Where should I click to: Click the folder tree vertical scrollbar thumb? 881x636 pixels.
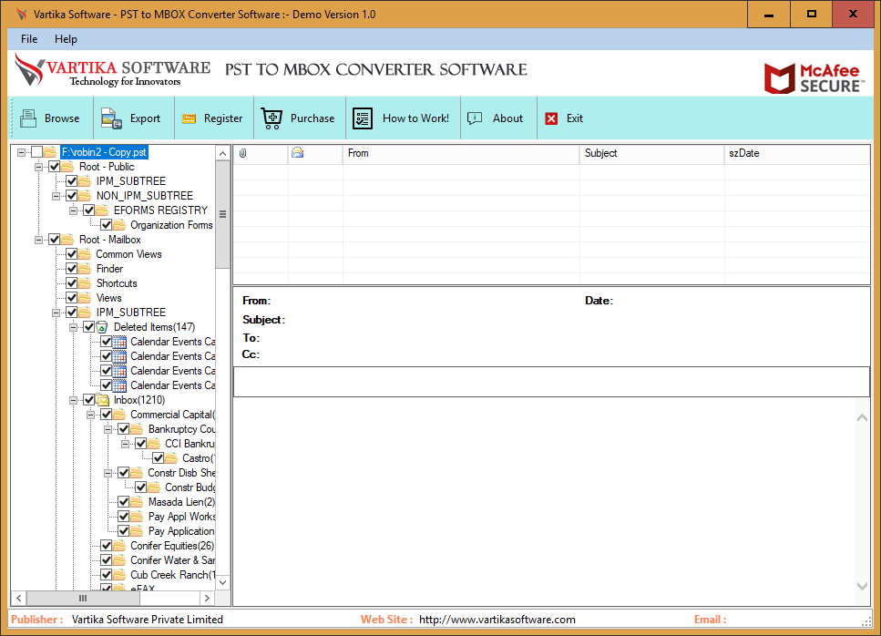[222, 214]
